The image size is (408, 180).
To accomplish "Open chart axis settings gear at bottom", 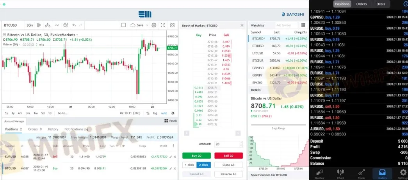I will tap(173, 113).
